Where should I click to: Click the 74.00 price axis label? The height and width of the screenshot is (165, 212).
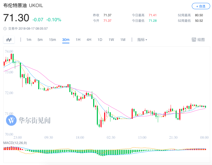tap(9, 51)
